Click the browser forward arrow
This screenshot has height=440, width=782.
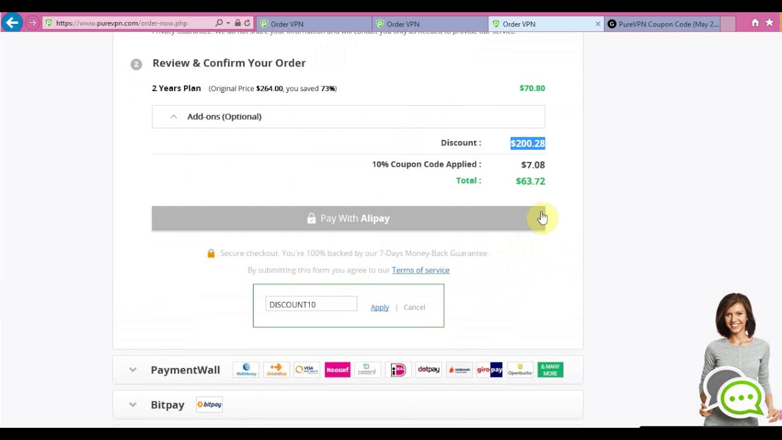[x=32, y=23]
